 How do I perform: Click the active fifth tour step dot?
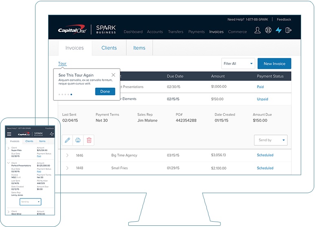pos(71,94)
